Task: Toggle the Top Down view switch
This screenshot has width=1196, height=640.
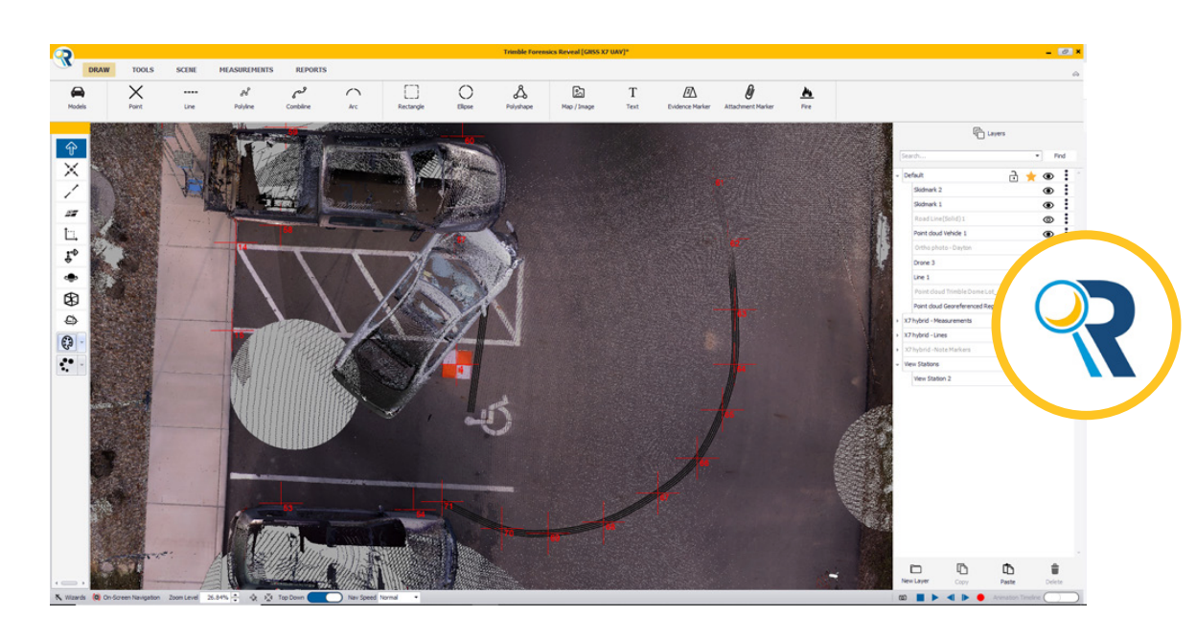Action: [x=326, y=597]
